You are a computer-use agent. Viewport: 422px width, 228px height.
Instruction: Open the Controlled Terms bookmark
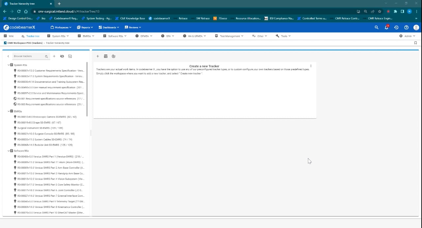pos(312,18)
